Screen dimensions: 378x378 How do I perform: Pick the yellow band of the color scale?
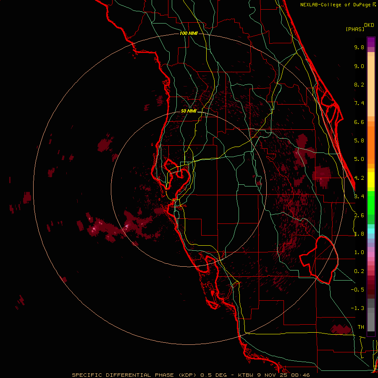pos(371,180)
